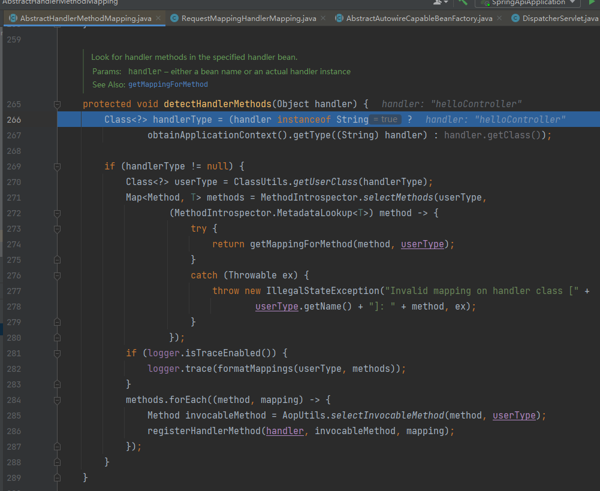Click the Build Project hammer icon

(x=463, y=2)
